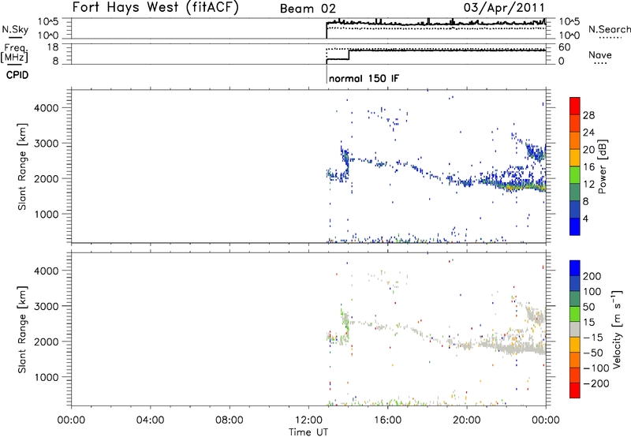Click the 'N.Sky' axis label
Screen dimensions: 631x437
tap(15, 29)
